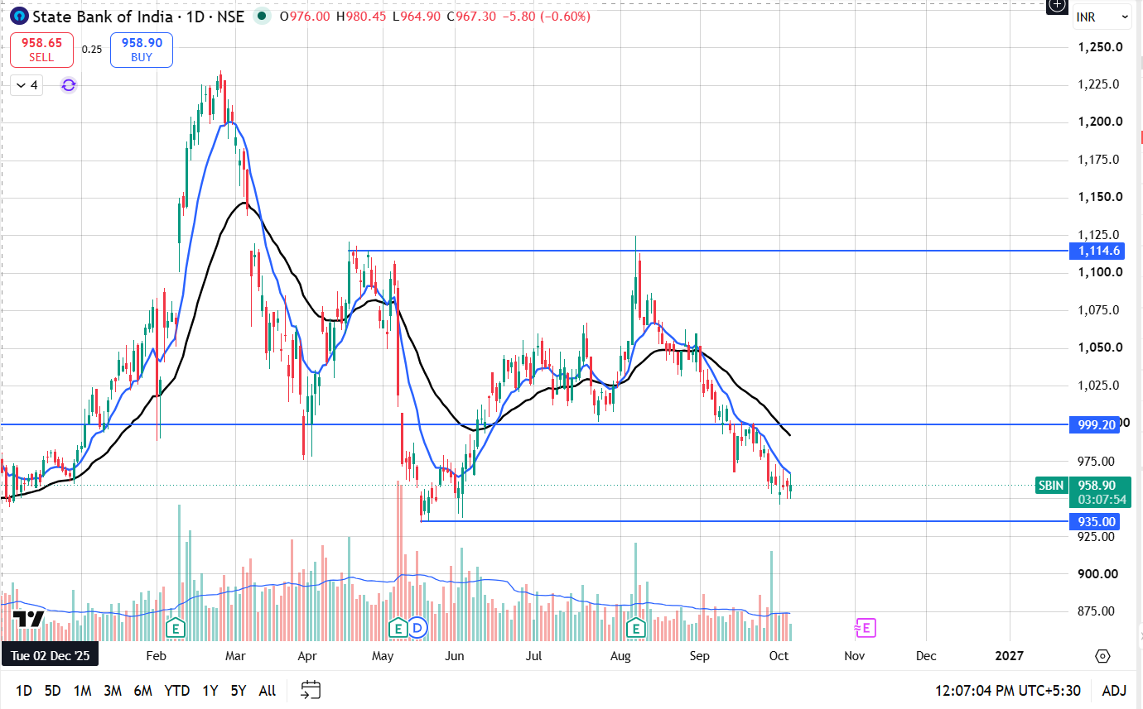This screenshot has height=709, width=1143.
Task: Choose the 6M date range
Action: (x=142, y=690)
